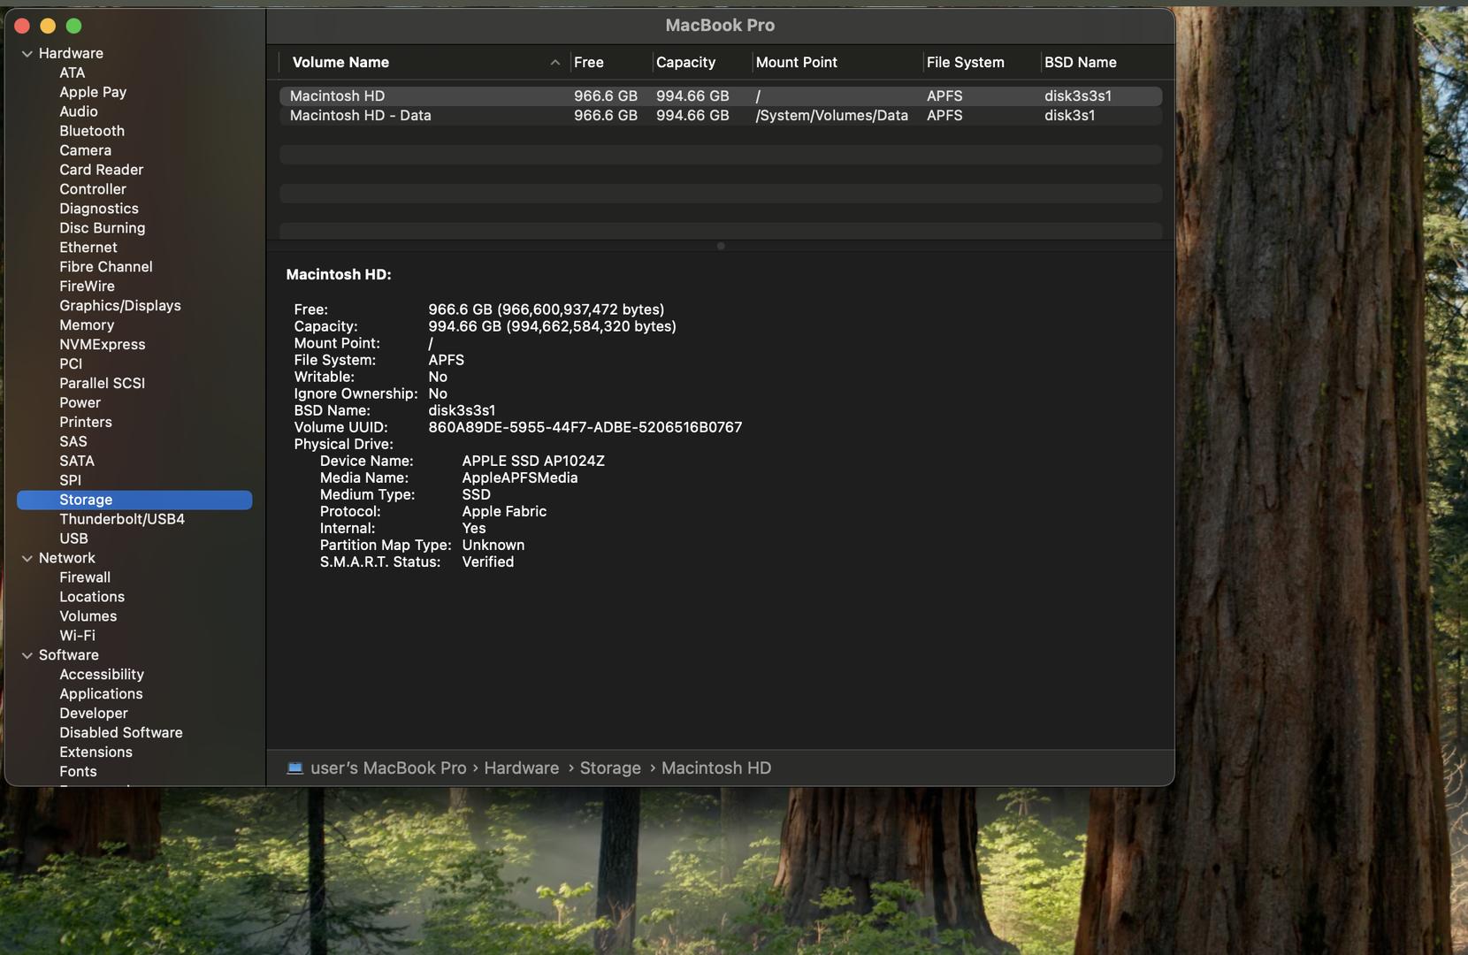Sort by File System column header

tap(965, 63)
